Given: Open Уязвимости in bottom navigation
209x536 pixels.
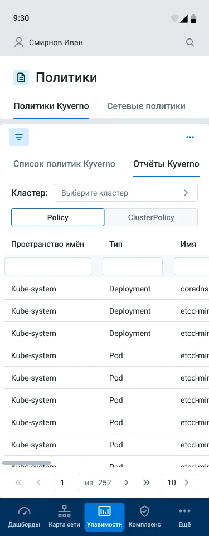Looking at the screenshot, I should point(104,516).
